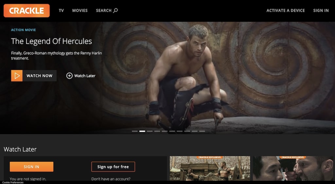Go to the seventh carousel slide indicator
This screenshot has width=335, height=184.
[x=180, y=131]
